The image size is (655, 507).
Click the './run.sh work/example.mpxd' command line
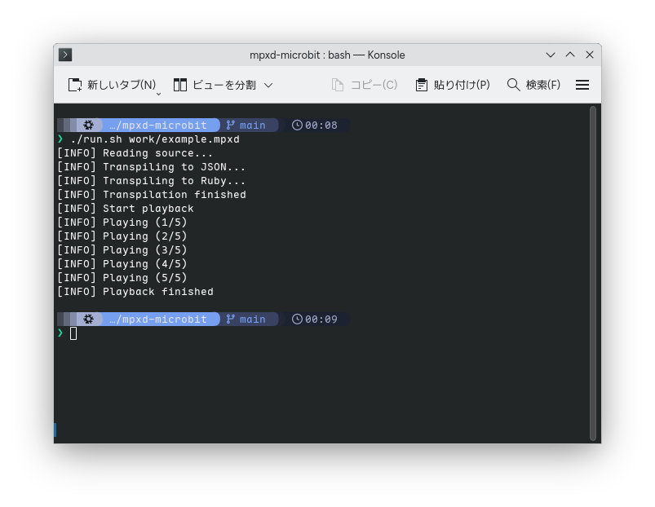coord(155,139)
